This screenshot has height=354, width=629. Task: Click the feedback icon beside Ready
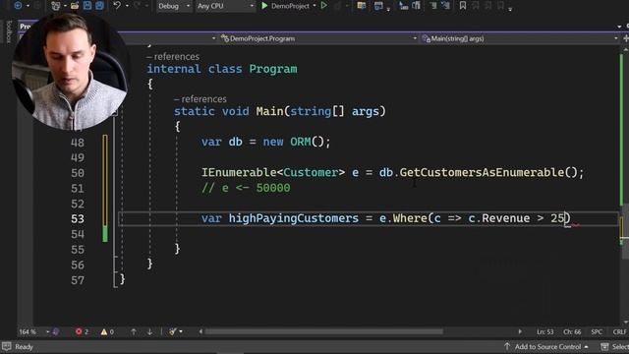[7, 346]
